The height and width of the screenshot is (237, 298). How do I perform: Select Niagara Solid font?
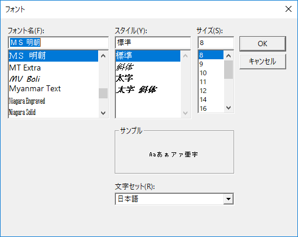click(53, 113)
